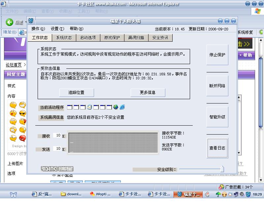
Task: Click the orange face tray icon
Action: [x=224, y=194]
